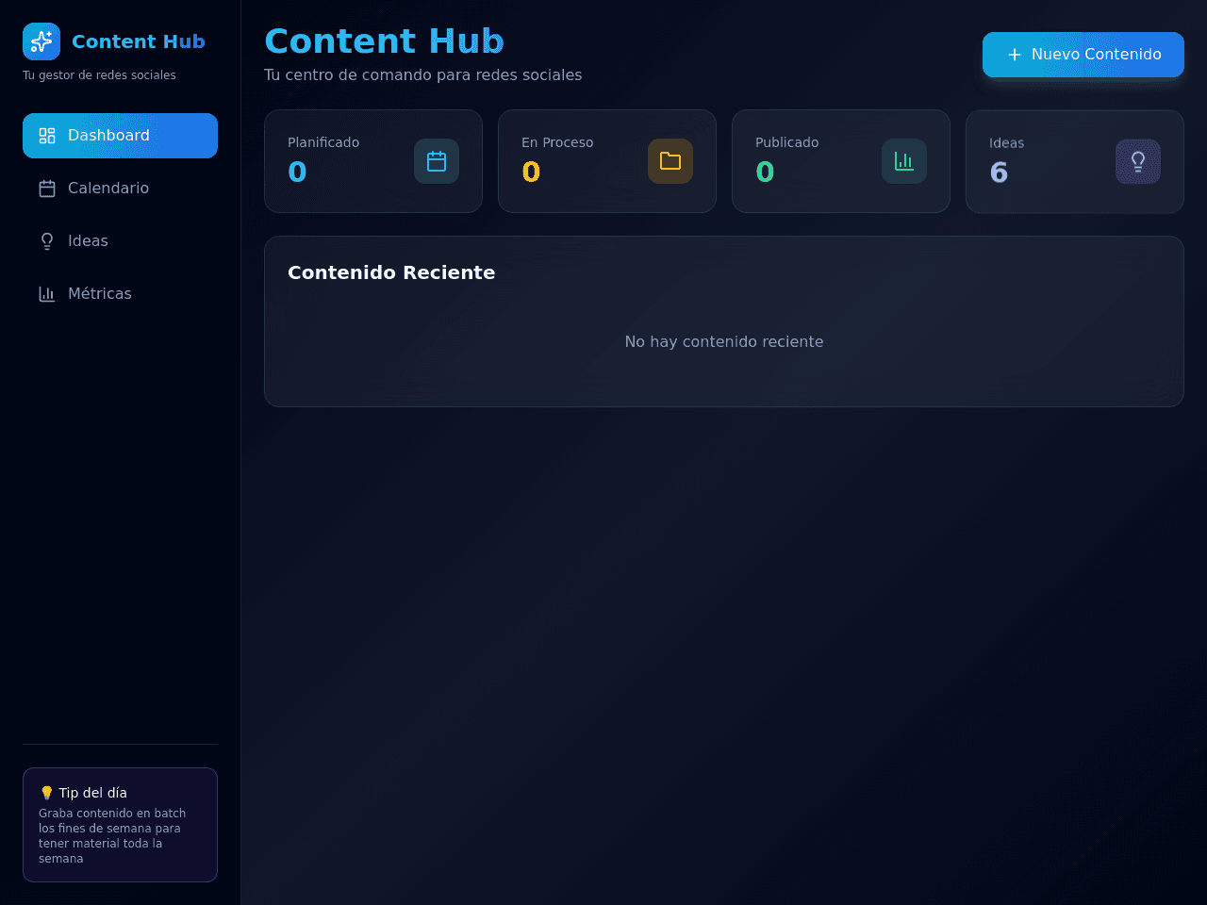Switch to the Métricas view
1207x905 pixels.
tap(120, 294)
